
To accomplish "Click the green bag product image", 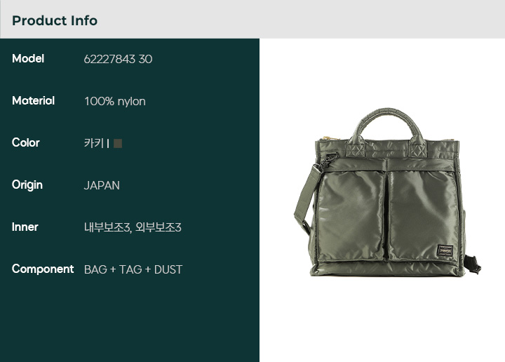I will [x=387, y=192].
